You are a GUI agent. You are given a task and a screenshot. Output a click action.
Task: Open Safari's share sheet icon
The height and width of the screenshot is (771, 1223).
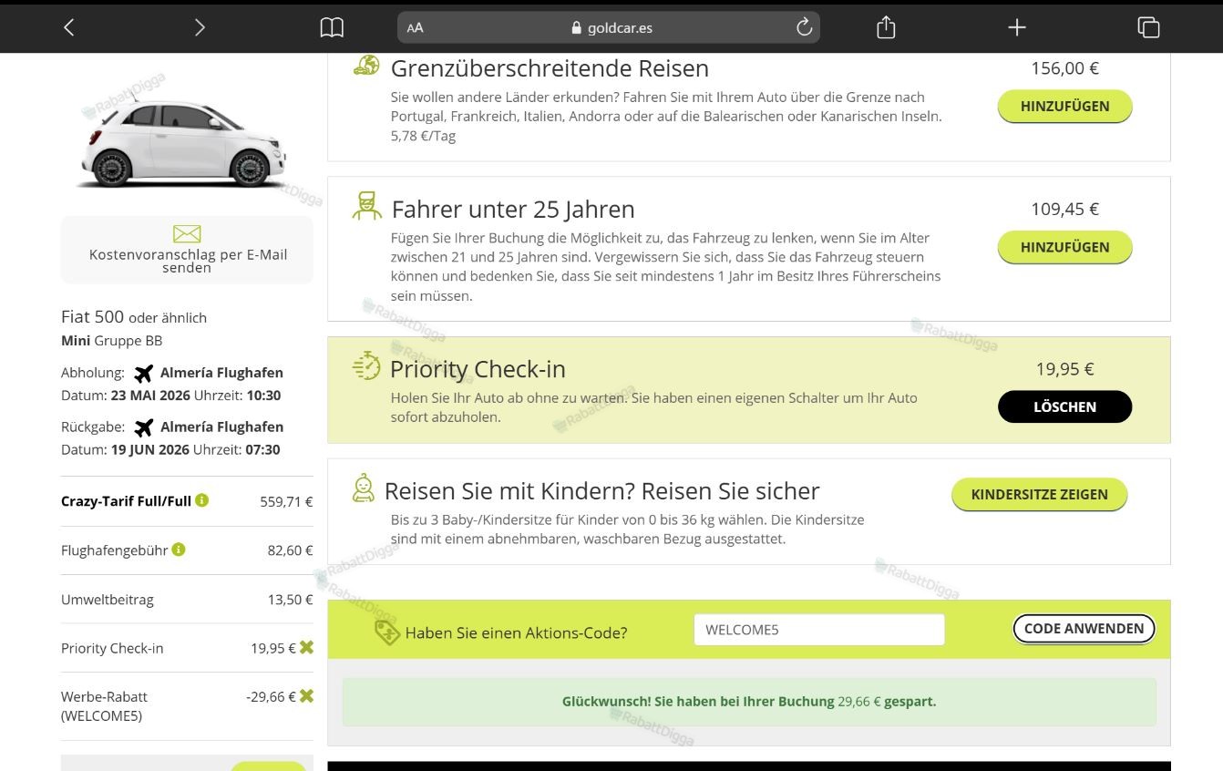pyautogui.click(x=886, y=27)
